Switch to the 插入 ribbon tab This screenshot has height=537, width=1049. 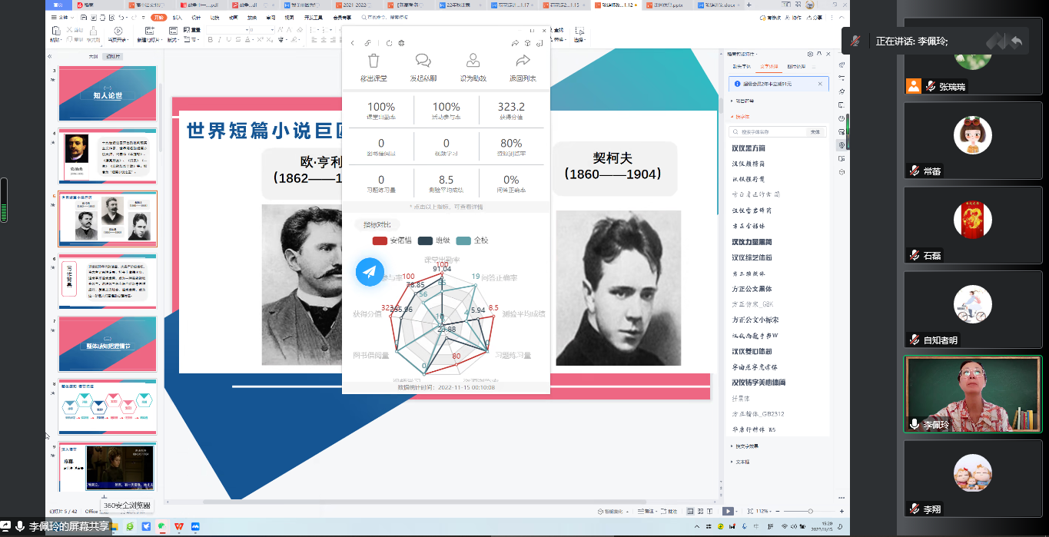pyautogui.click(x=178, y=16)
